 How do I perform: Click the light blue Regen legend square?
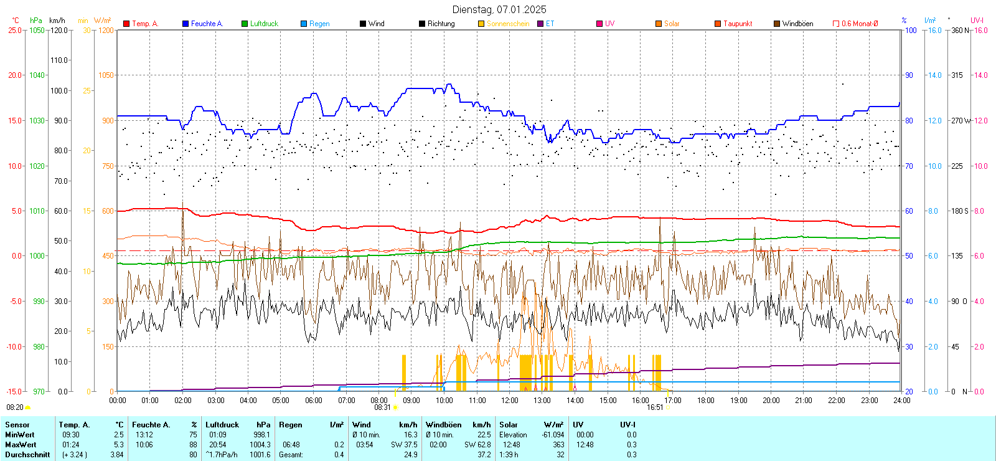pos(304,24)
